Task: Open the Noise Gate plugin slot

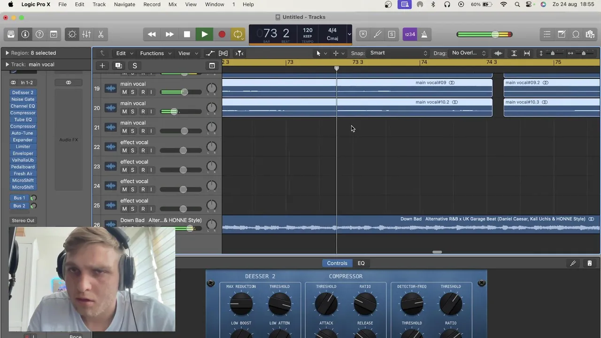Action: 23,100
